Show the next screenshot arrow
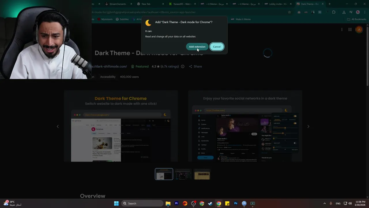Viewport: 369px width, 208px height. tap(308, 126)
